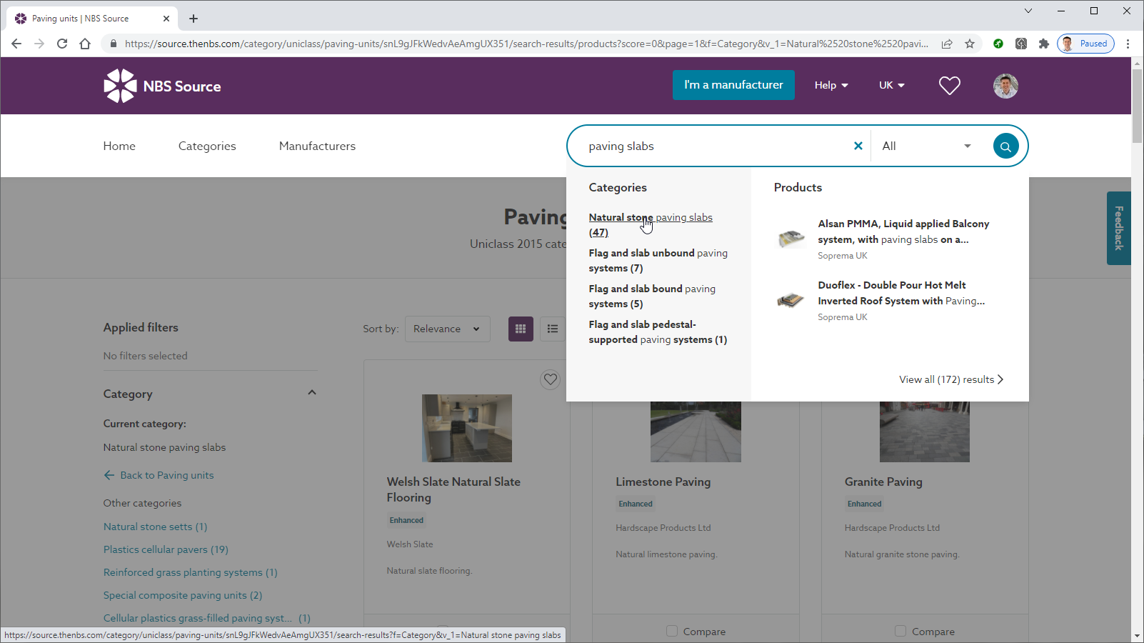Click the Feedback side tab
Viewport: 1144px width, 643px height.
point(1119,228)
